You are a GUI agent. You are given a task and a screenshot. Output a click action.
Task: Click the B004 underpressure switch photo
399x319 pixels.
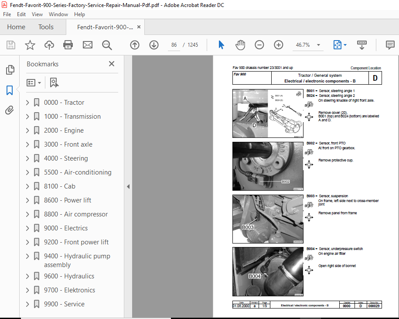point(268,271)
